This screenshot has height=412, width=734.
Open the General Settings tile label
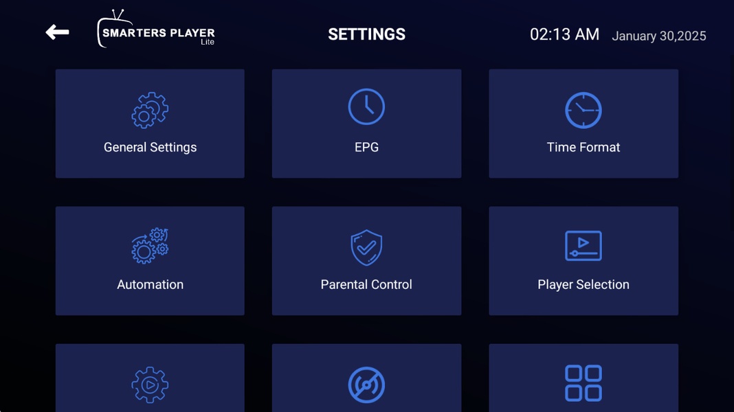pyautogui.click(x=151, y=148)
